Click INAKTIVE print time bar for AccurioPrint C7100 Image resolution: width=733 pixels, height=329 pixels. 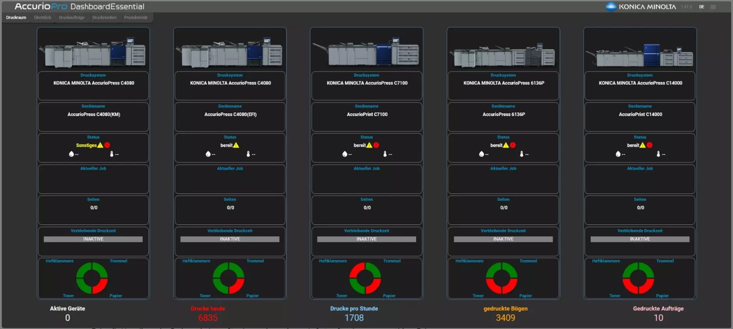click(x=366, y=239)
